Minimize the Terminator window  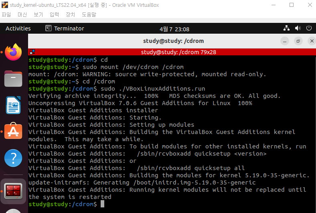pyautogui.click(x=285, y=41)
